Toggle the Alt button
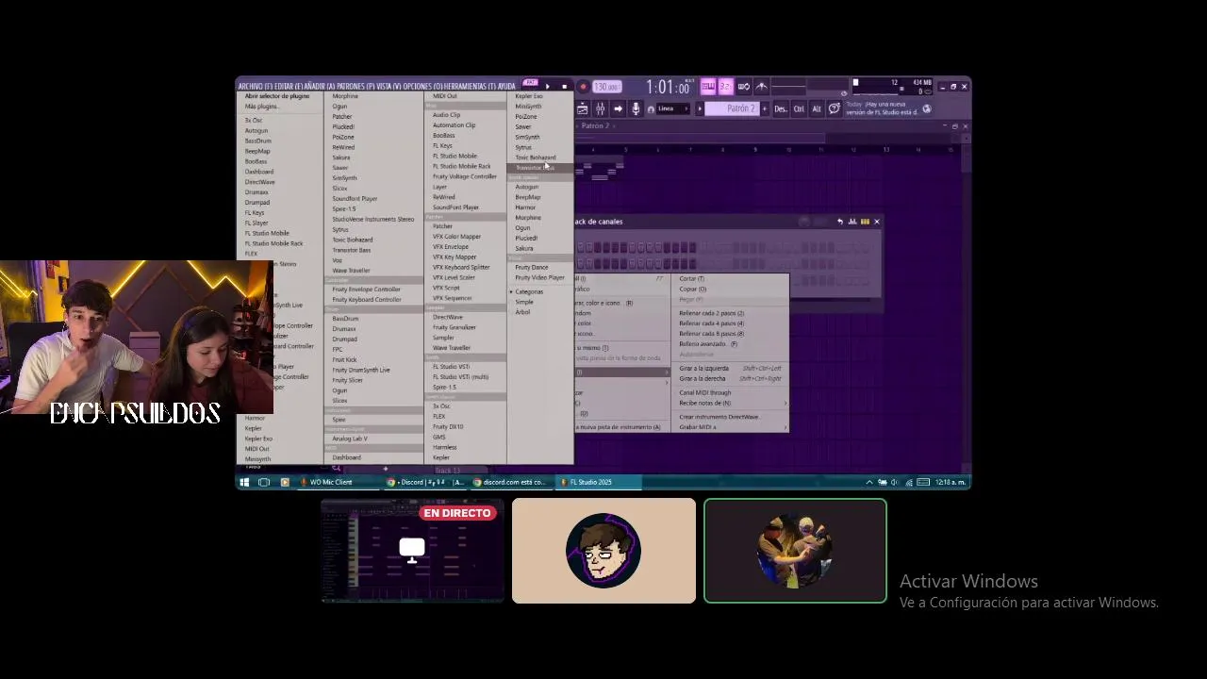Viewport: 1207px width, 679px height. 817,109
